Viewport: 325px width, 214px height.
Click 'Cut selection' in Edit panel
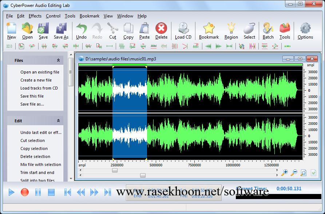pyautogui.click(x=32, y=140)
